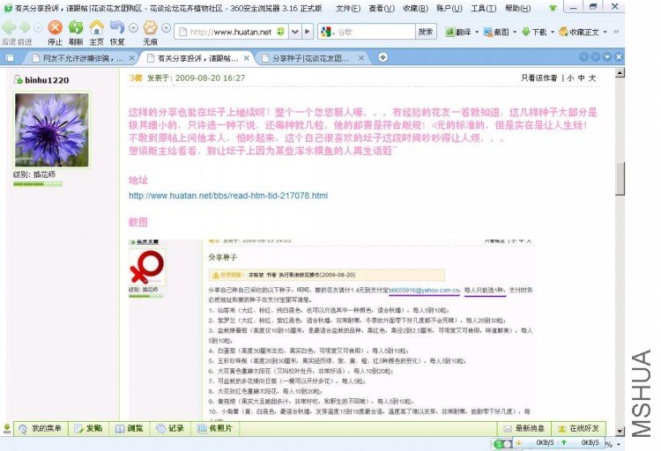Click the red Stop (停止) icon
The width and height of the screenshot is (661, 451).
(x=55, y=28)
